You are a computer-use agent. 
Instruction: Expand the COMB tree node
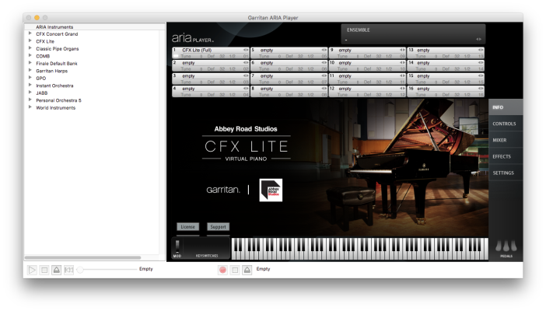pos(30,56)
